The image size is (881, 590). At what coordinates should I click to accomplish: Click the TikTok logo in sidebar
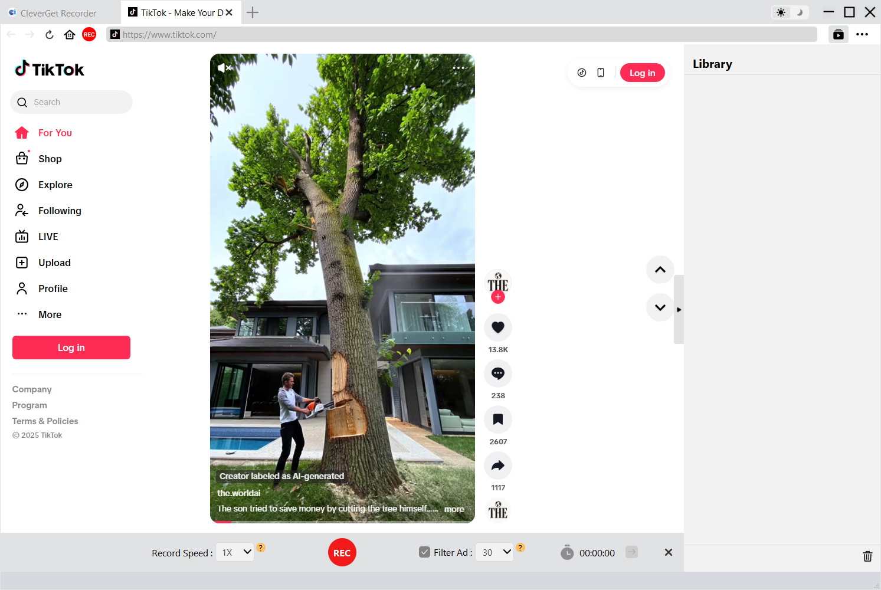[50, 69]
